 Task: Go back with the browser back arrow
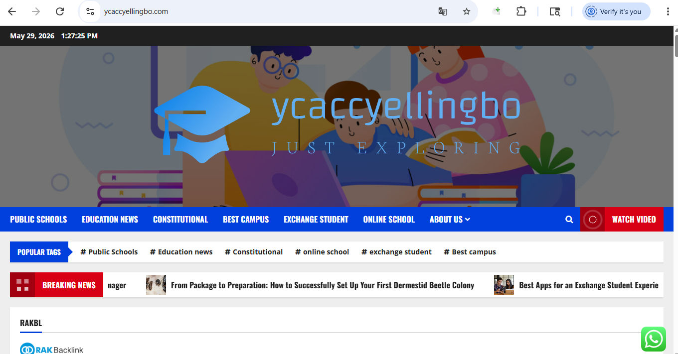[12, 11]
